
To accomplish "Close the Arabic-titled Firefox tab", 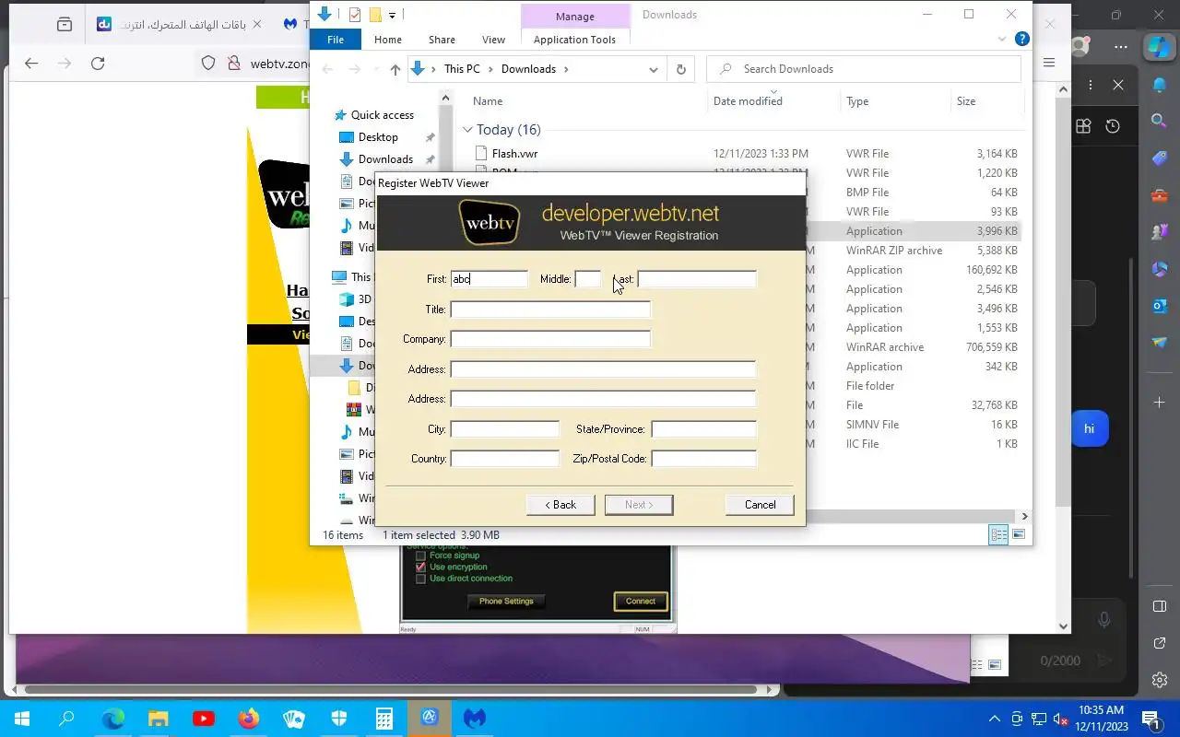I will tap(256, 24).
